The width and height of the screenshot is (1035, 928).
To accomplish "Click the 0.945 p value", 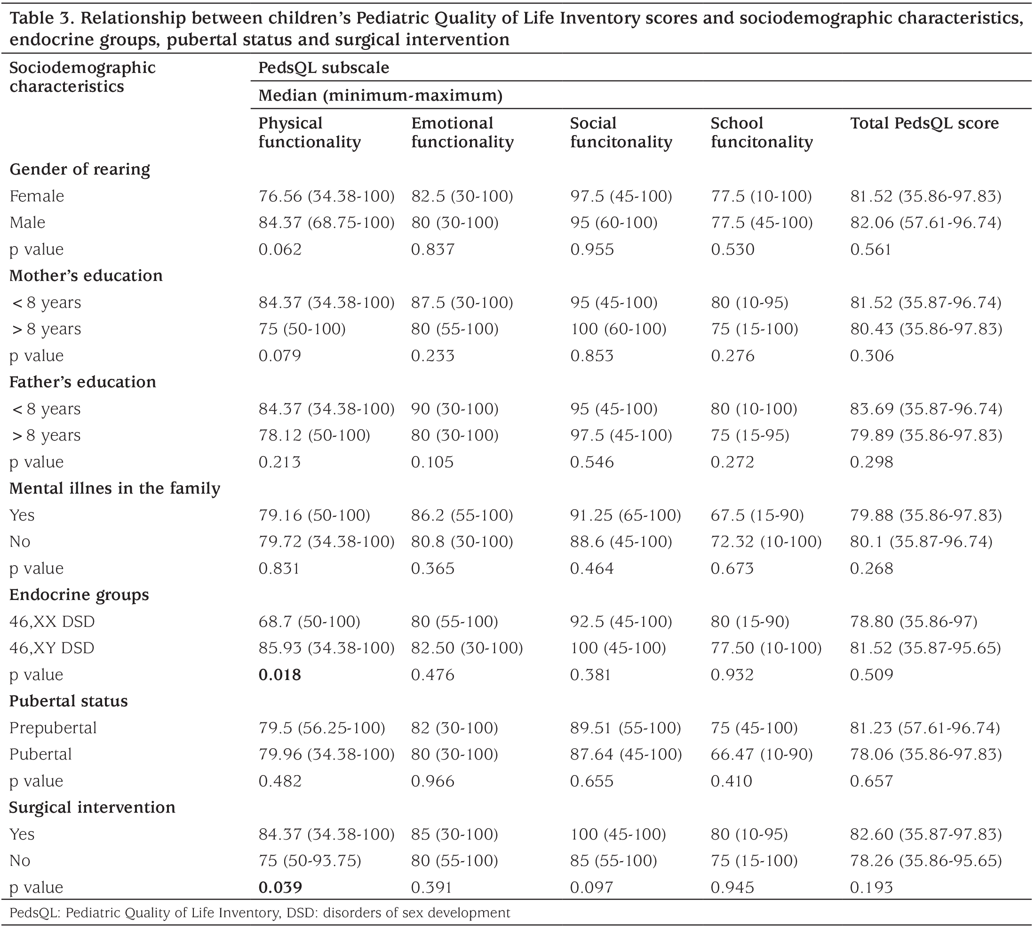I will coord(732,887).
